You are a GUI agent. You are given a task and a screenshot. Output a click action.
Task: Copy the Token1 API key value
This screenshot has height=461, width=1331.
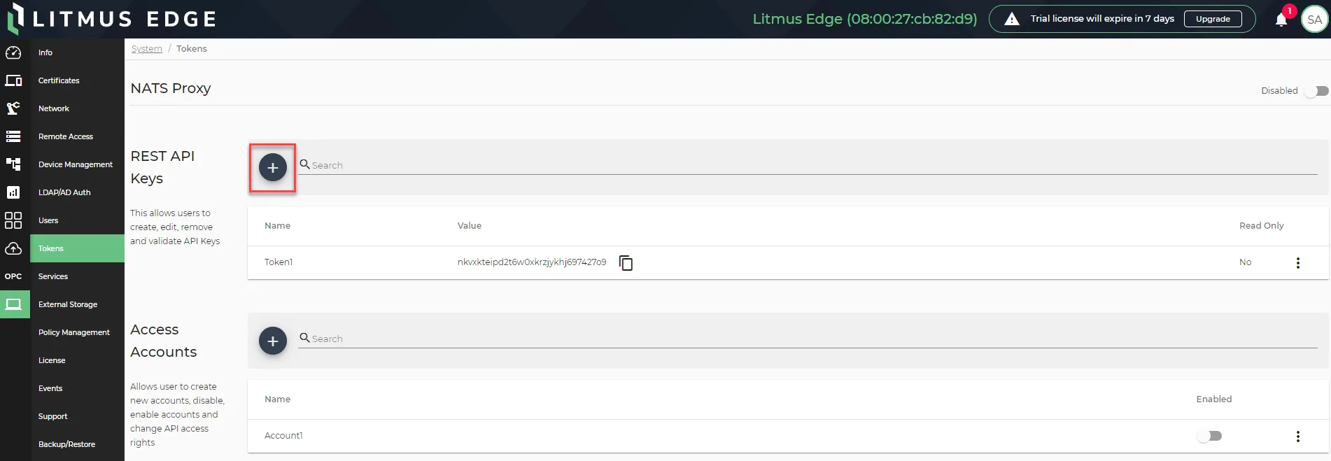(626, 263)
